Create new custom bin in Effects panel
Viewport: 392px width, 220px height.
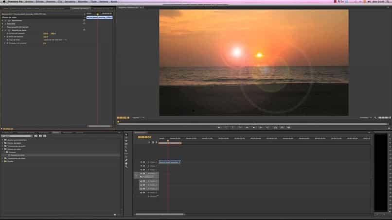[x=115, y=215]
